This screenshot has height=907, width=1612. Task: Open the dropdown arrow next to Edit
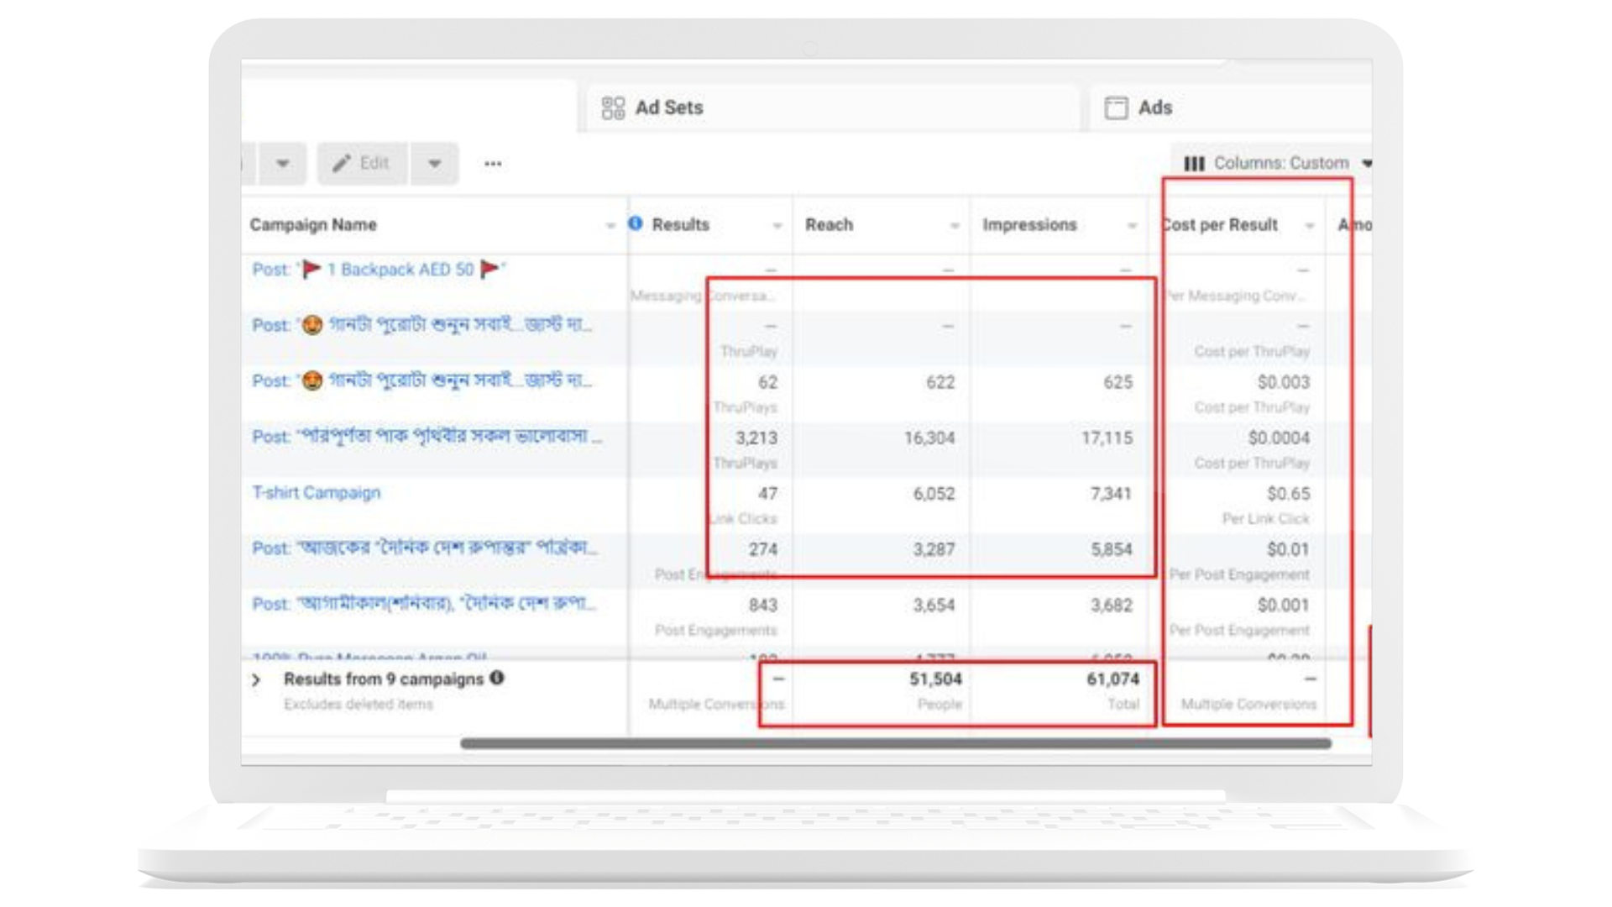tap(434, 163)
